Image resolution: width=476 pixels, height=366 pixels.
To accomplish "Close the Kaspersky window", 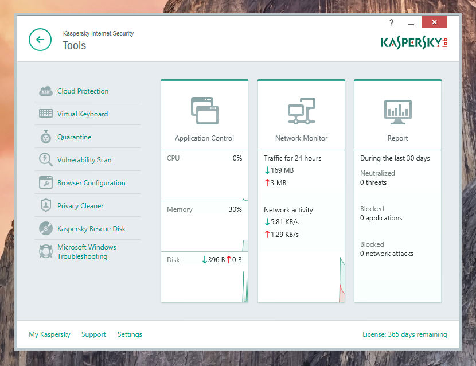I will click(434, 22).
